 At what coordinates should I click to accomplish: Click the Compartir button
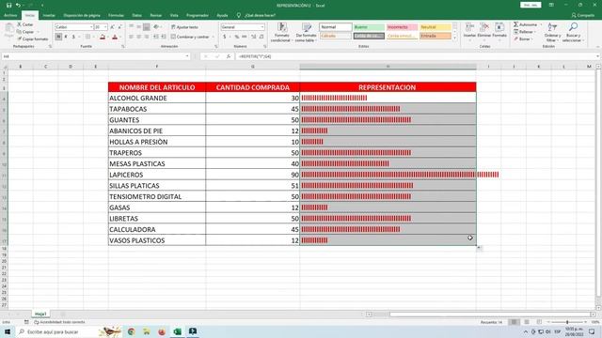(x=583, y=15)
